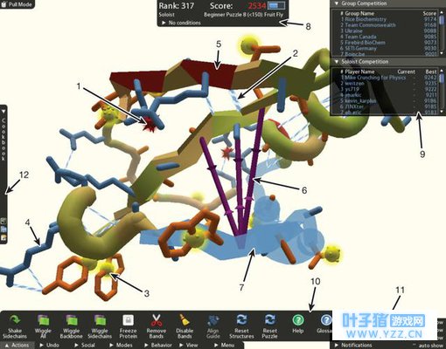Click the Align Guide tool
The height and width of the screenshot is (349, 446).
[x=213, y=327]
